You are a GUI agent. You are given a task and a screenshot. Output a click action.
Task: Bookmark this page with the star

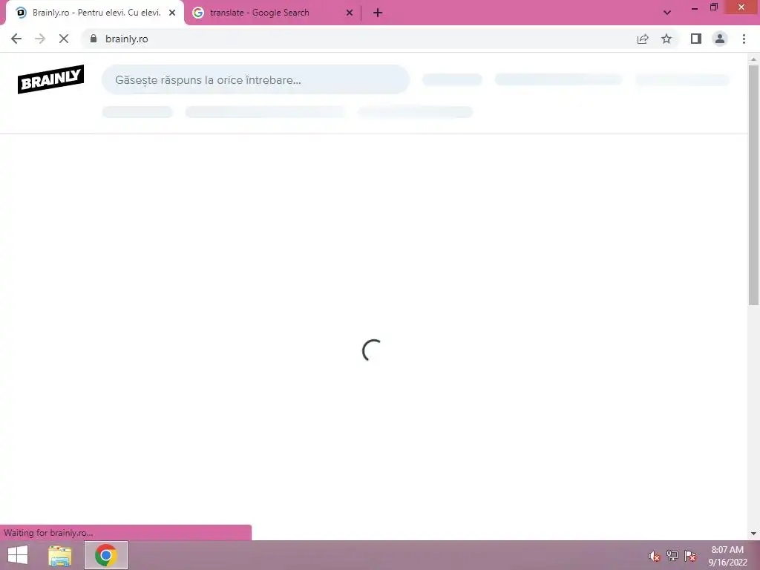(666, 39)
